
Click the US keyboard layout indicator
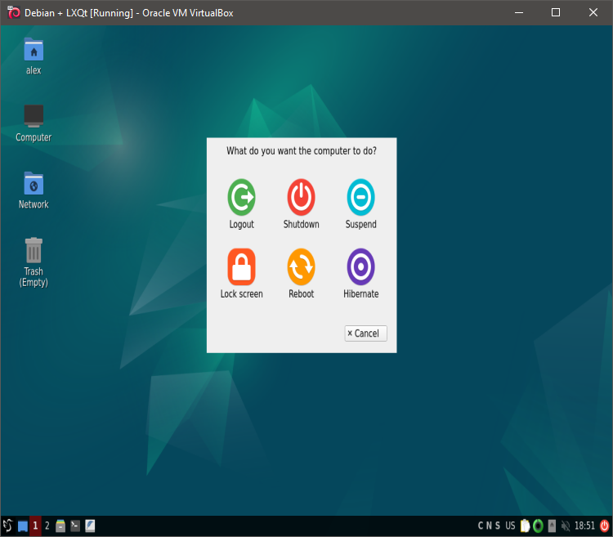pos(510,526)
